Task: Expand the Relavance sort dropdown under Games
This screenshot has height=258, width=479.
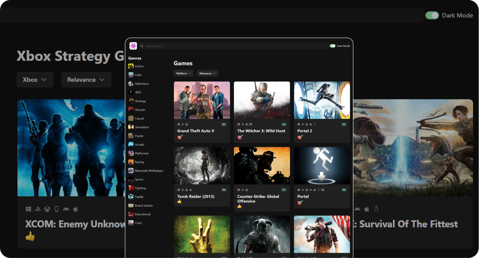Action: [x=207, y=73]
